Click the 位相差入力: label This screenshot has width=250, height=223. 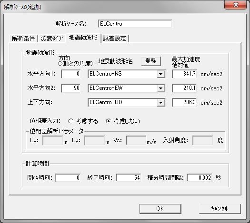(x=45, y=121)
